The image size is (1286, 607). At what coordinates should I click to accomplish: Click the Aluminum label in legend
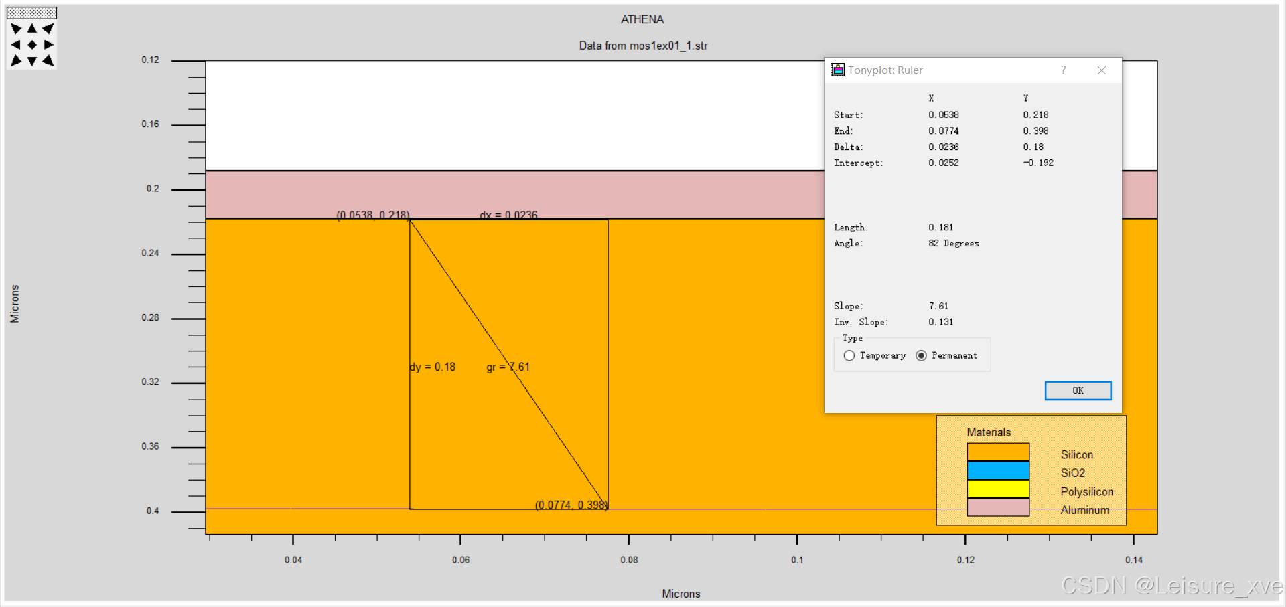click(x=1084, y=510)
